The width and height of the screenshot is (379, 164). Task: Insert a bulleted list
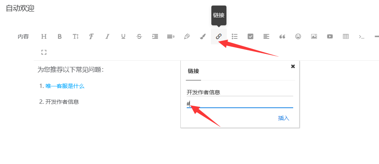(x=234, y=36)
